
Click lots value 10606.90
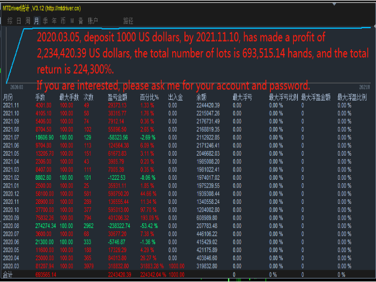click(45, 137)
